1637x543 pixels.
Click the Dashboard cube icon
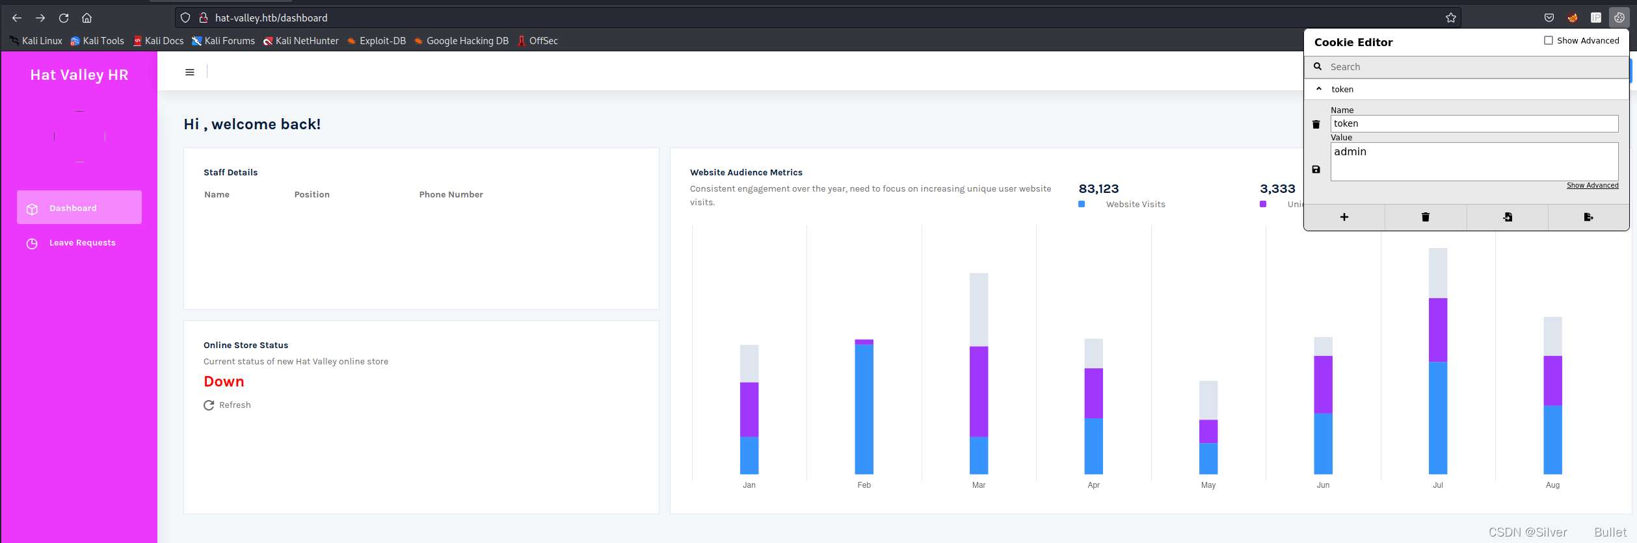click(32, 209)
